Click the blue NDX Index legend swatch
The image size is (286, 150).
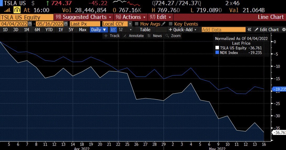tap(217, 53)
